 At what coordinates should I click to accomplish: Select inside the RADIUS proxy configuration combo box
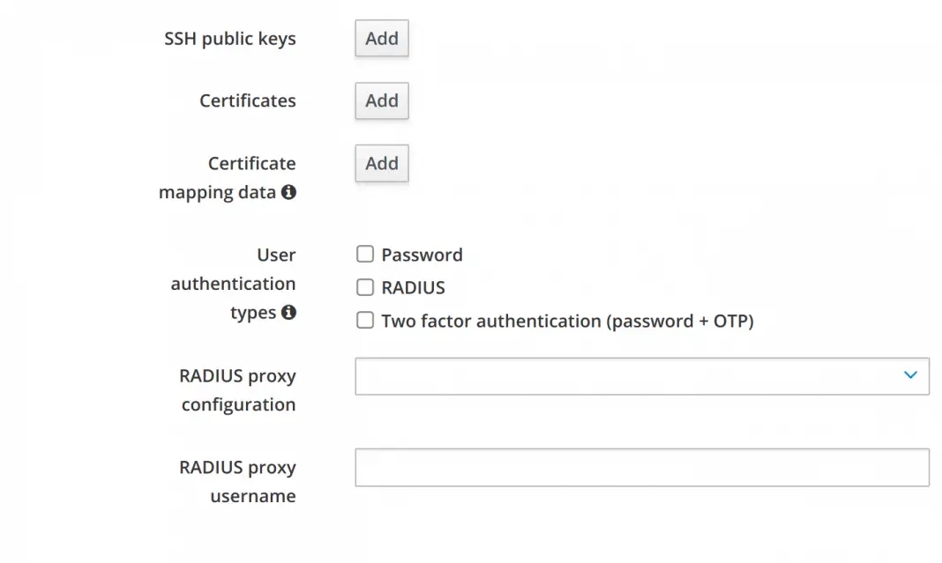point(617,375)
